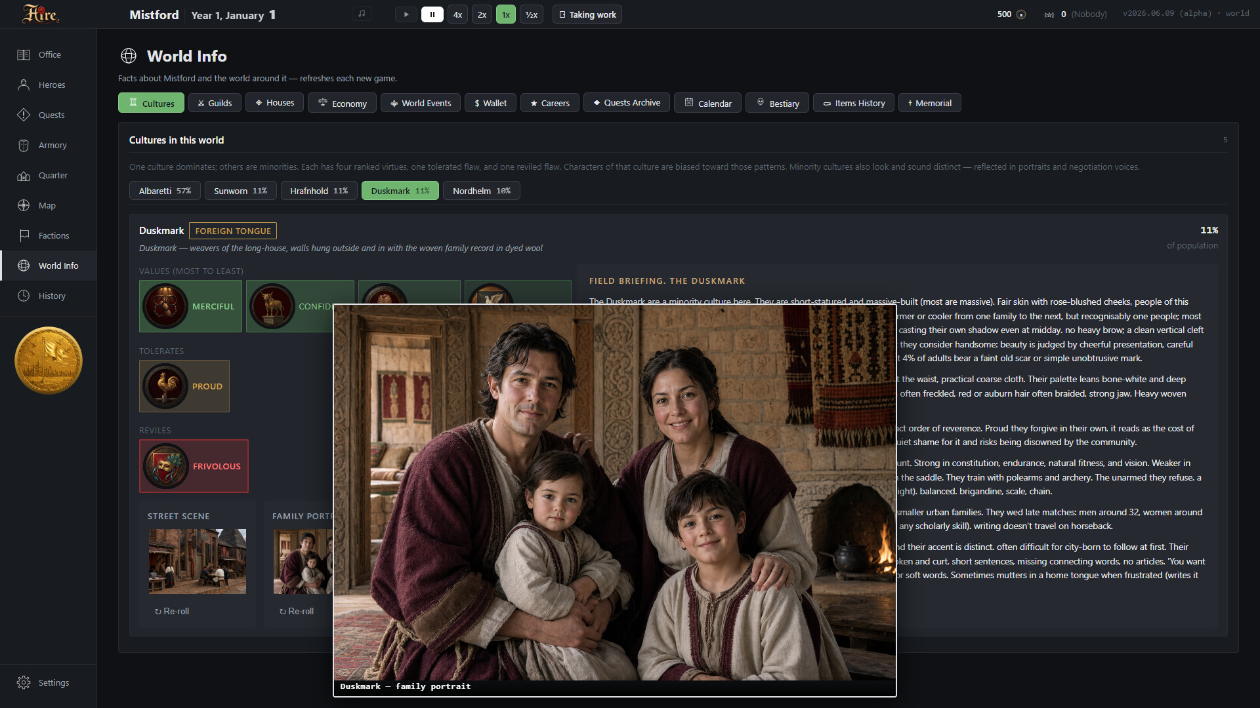Set game speed to half speed
The width and height of the screenshot is (1260, 708).
(532, 14)
